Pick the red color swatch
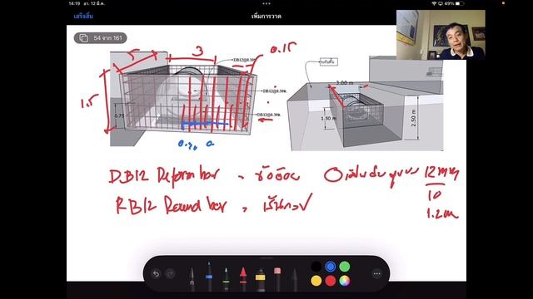The height and width of the screenshot is (299, 533). pyautogui.click(x=330, y=281)
